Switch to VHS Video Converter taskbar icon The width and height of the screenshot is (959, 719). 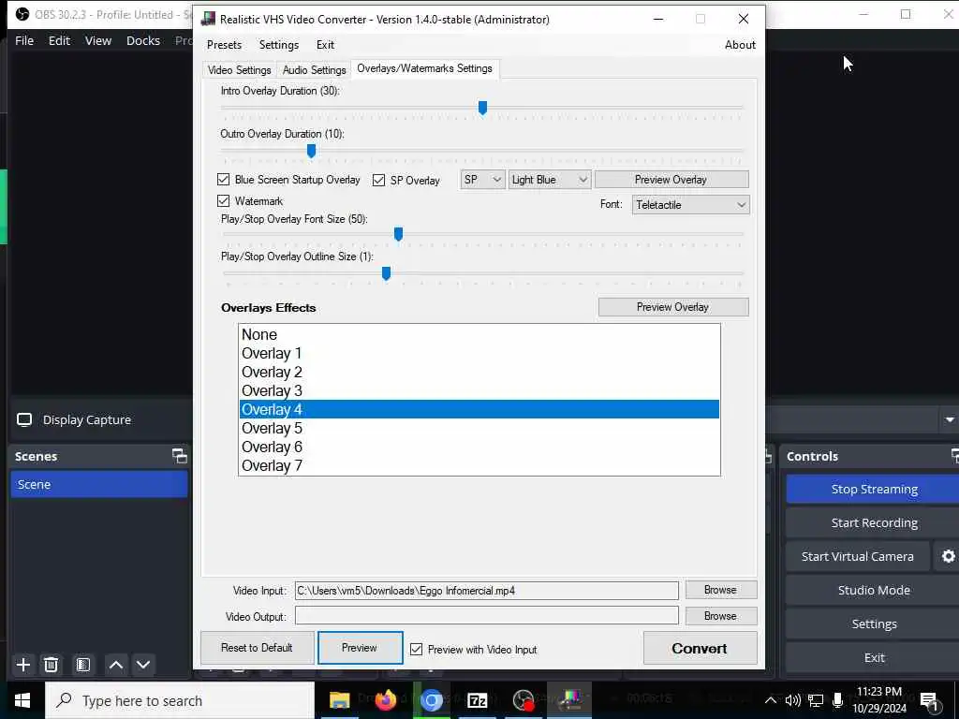569,700
